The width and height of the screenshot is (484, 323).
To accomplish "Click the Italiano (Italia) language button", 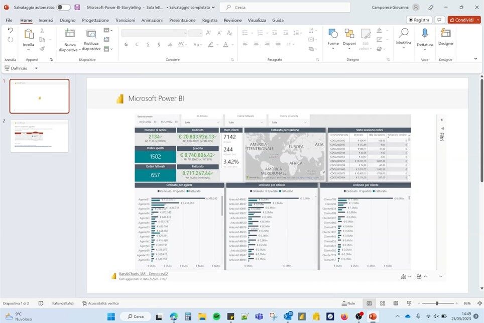I will [63, 303].
